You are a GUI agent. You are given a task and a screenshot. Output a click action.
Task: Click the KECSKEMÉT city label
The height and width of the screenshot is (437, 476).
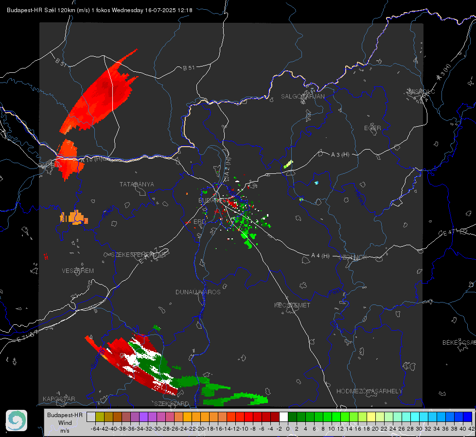click(x=292, y=305)
